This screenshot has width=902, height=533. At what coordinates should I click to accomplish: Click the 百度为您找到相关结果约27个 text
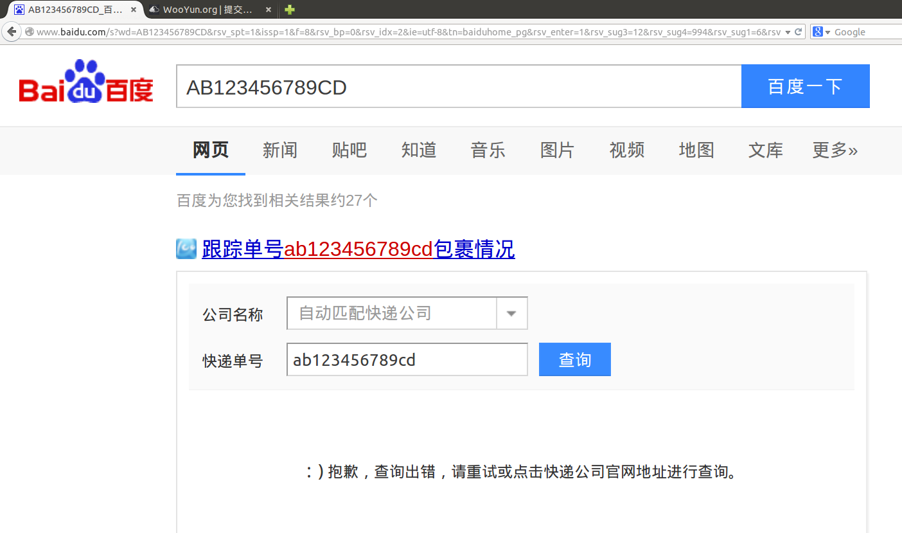coord(278,201)
